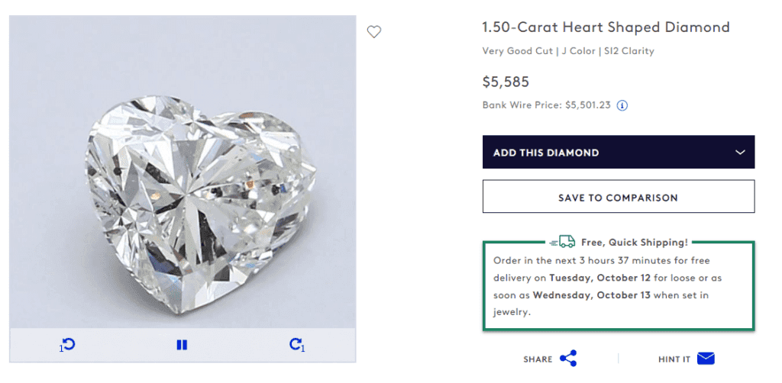Click the HINT IT text
Image resolution: width=782 pixels, height=383 pixels.
674,359
